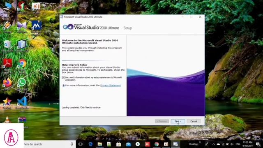Click the greyed Previous button

coord(162,121)
